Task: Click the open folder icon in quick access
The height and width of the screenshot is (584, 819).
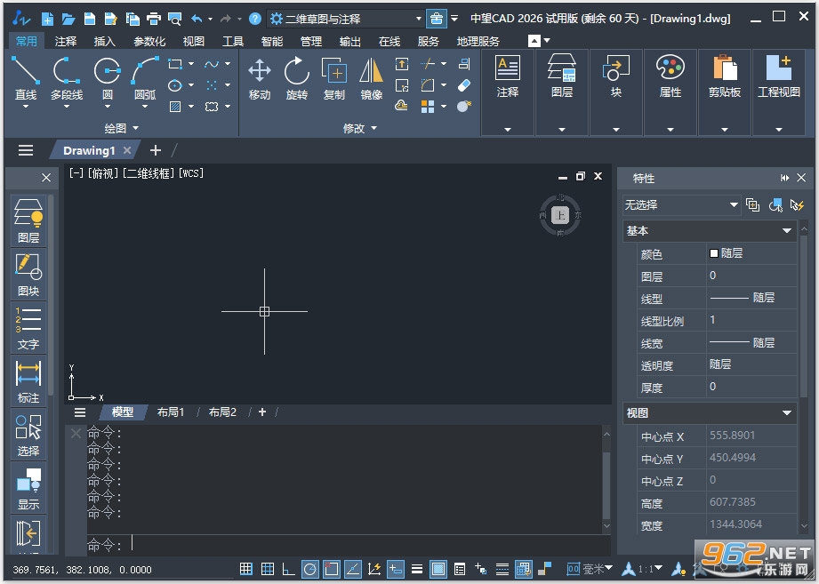Action: point(68,19)
